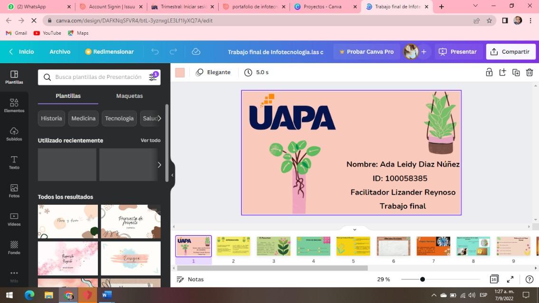Click the Redimensionar button
Viewport: 539px width, 303px height.
[109, 52]
